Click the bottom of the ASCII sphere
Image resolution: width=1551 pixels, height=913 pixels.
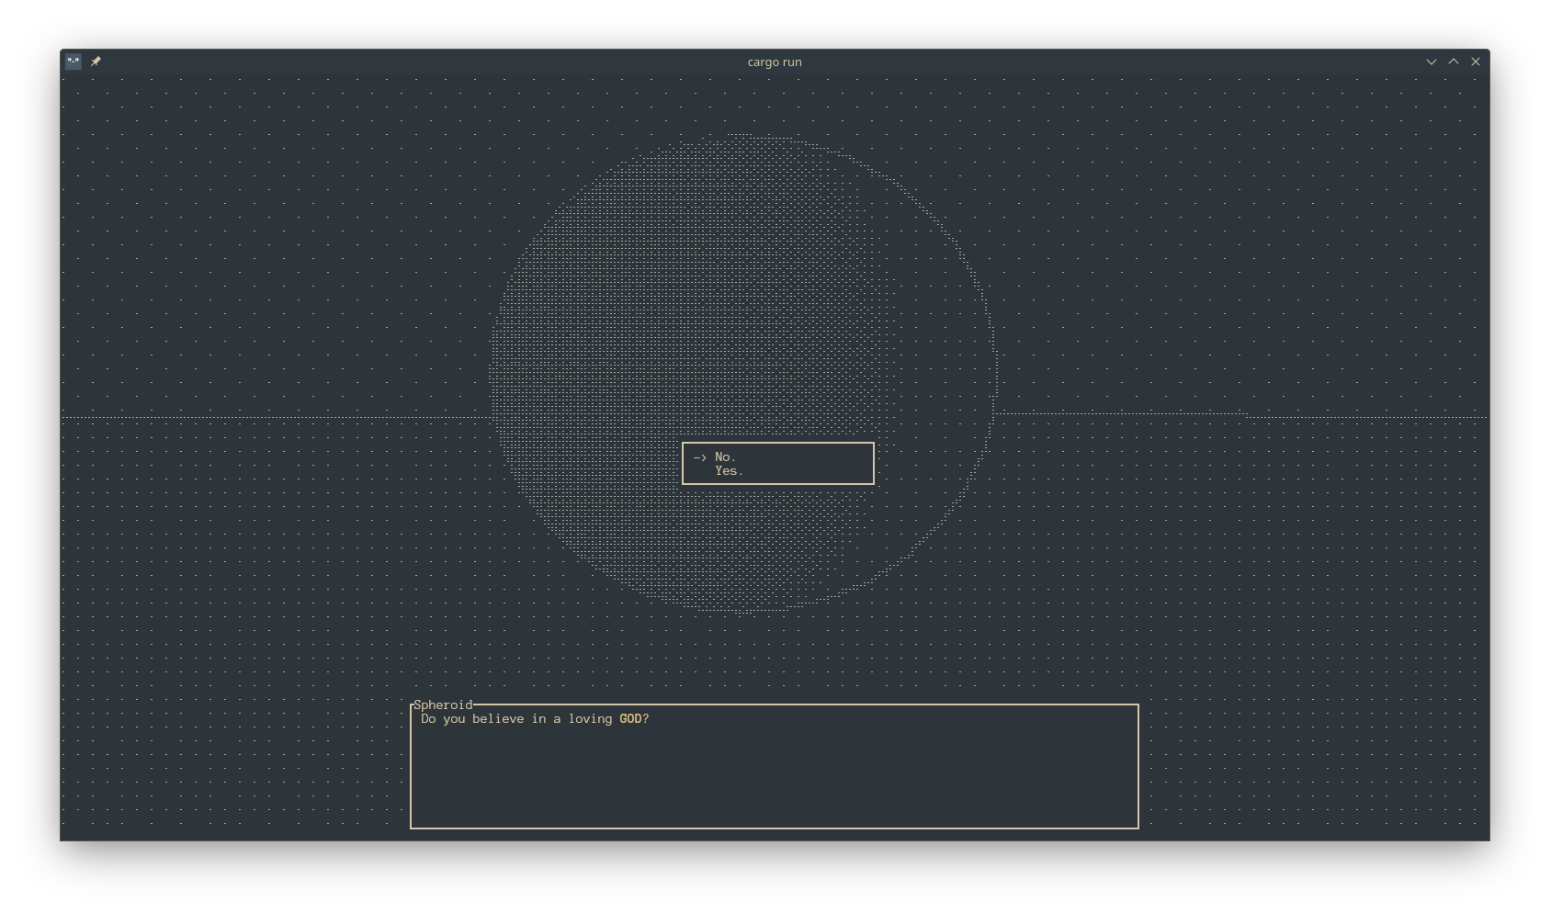coord(744,608)
